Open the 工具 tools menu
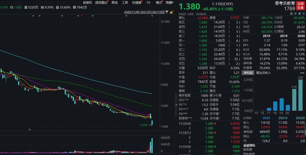 (125, 3)
